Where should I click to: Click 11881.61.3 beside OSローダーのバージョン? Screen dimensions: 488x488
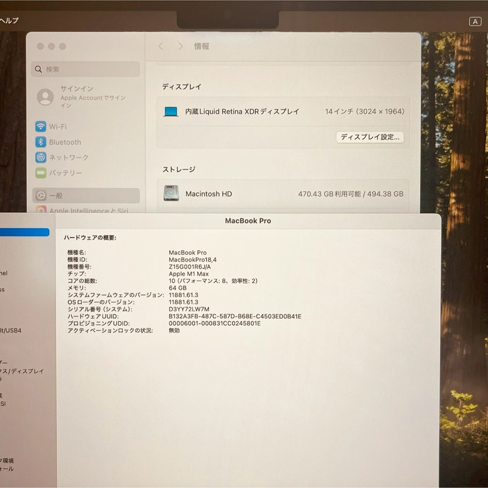click(x=183, y=302)
